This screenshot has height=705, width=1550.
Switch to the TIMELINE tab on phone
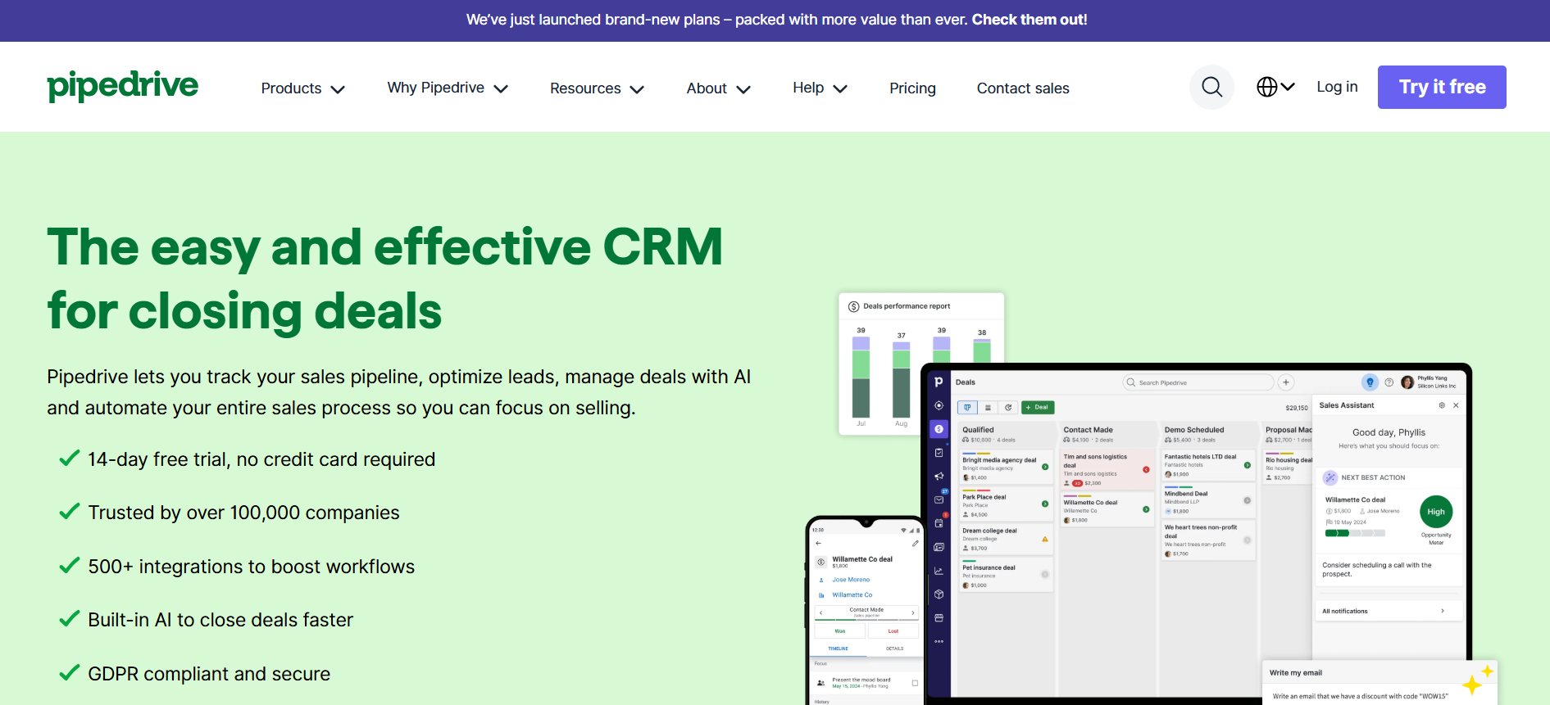(x=839, y=649)
